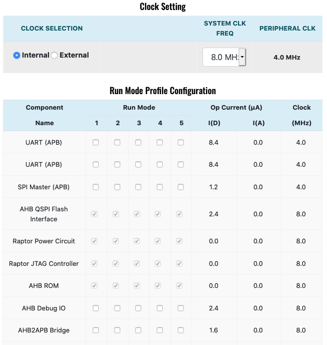Viewport: 327px width, 345px height.
Task: Click the SYSTEM CLK FREQ header
Action: 225,29
